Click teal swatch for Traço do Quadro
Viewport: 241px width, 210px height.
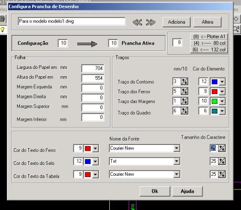click(214, 111)
